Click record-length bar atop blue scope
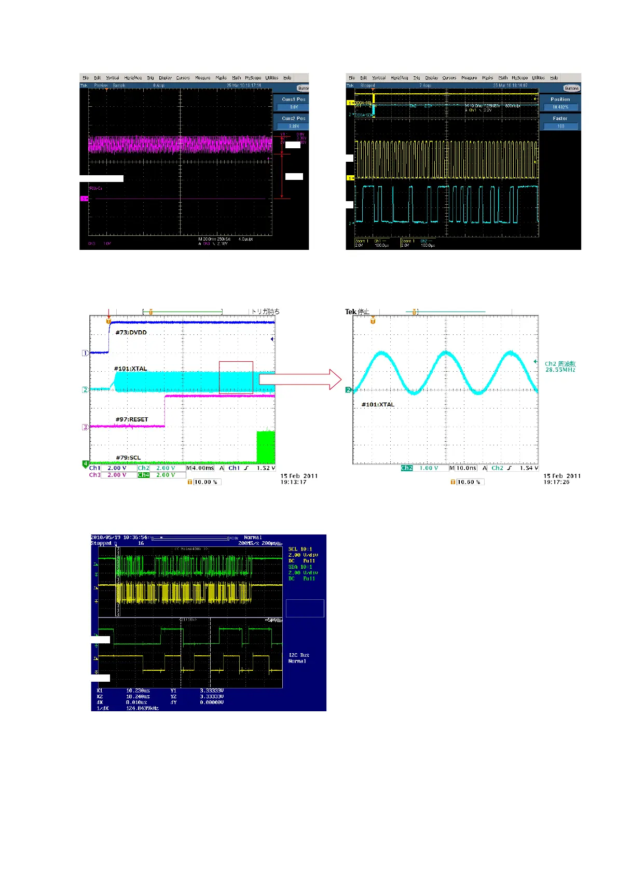Image resolution: width=618 pixels, height=873 pixels. coord(189,538)
